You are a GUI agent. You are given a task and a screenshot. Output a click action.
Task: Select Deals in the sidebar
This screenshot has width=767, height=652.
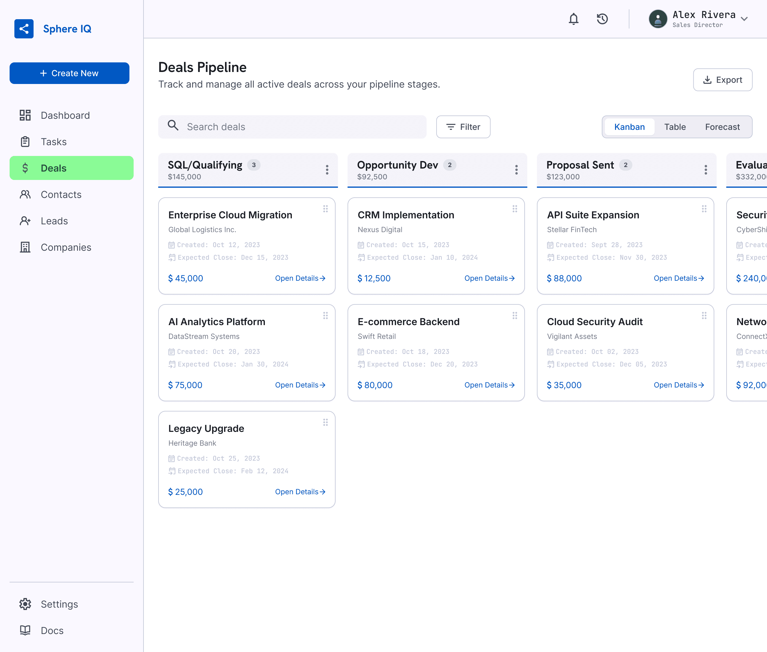pyautogui.click(x=72, y=168)
